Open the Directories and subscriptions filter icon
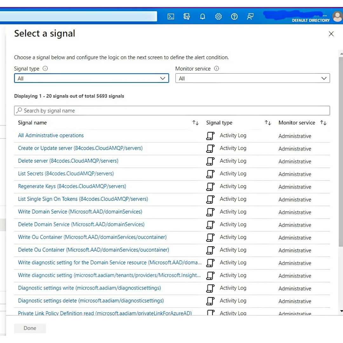 pos(187,17)
